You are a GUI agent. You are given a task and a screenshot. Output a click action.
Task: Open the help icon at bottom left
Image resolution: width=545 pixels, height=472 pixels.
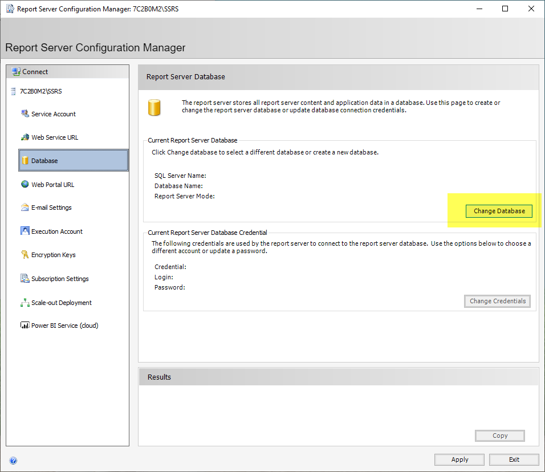click(13, 461)
